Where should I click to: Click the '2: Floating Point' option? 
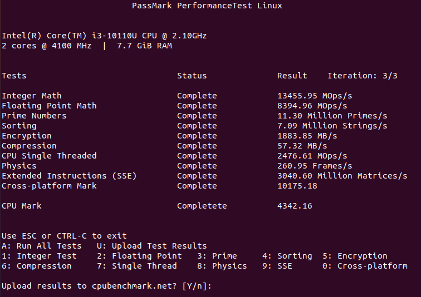139,256
